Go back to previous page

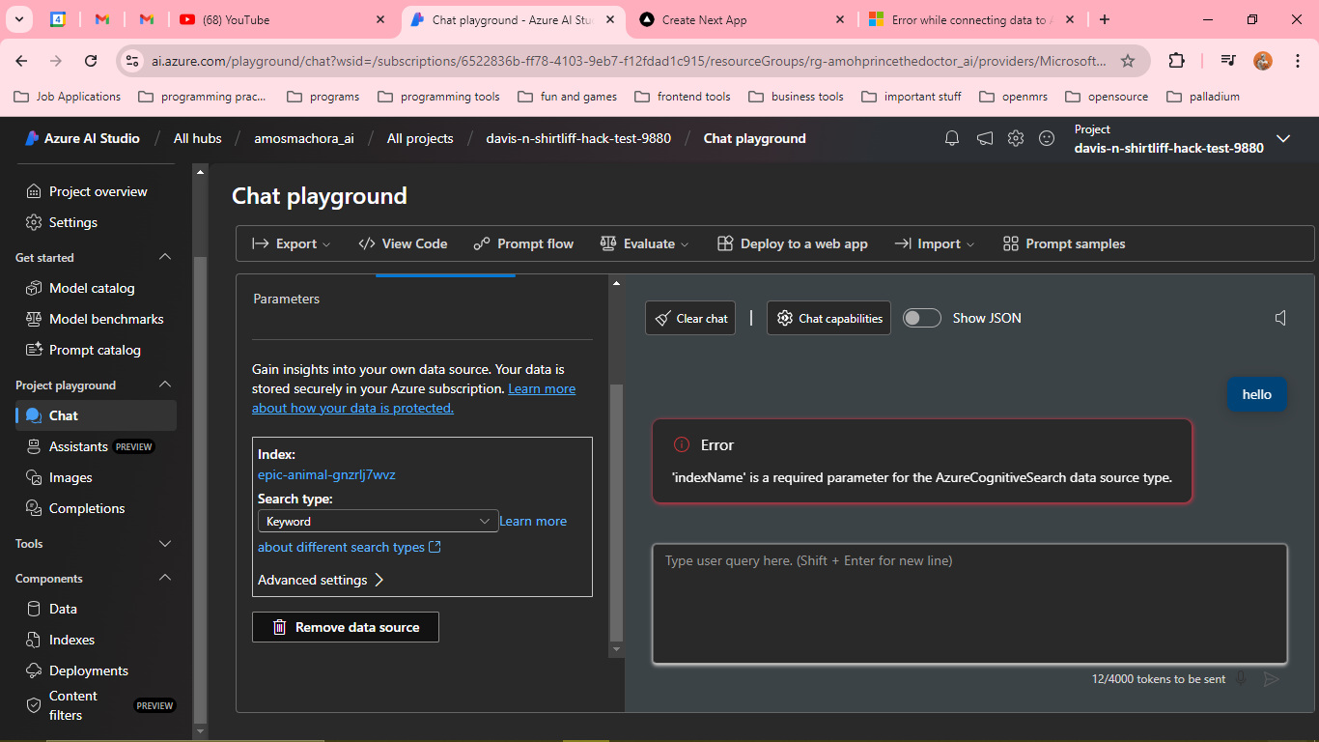point(21,61)
